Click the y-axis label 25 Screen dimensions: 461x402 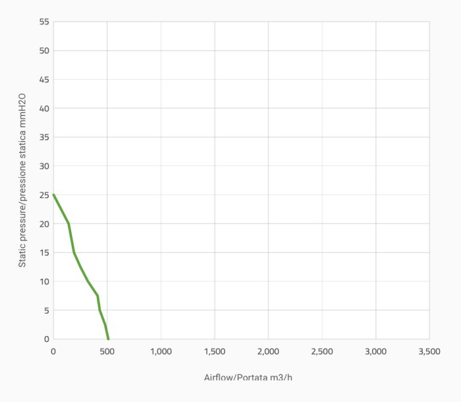click(44, 195)
